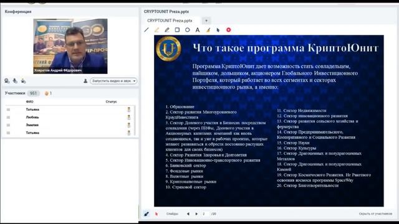Click the third broadcast control icon

[x=24, y=81]
